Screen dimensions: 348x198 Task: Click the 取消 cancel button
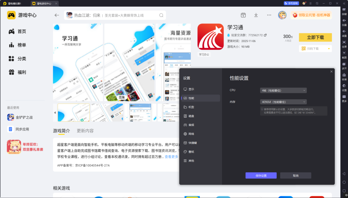[296, 176]
